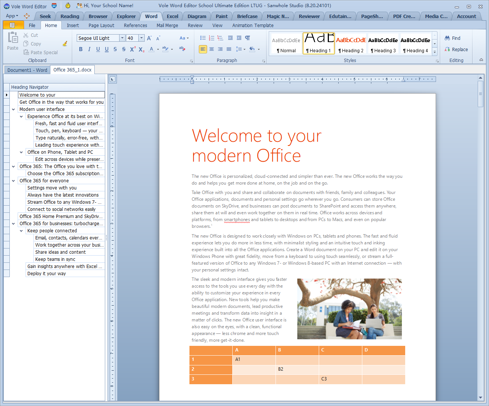Click the Paste clipboard icon
Image resolution: width=489 pixels, height=406 pixels.
click(13, 38)
